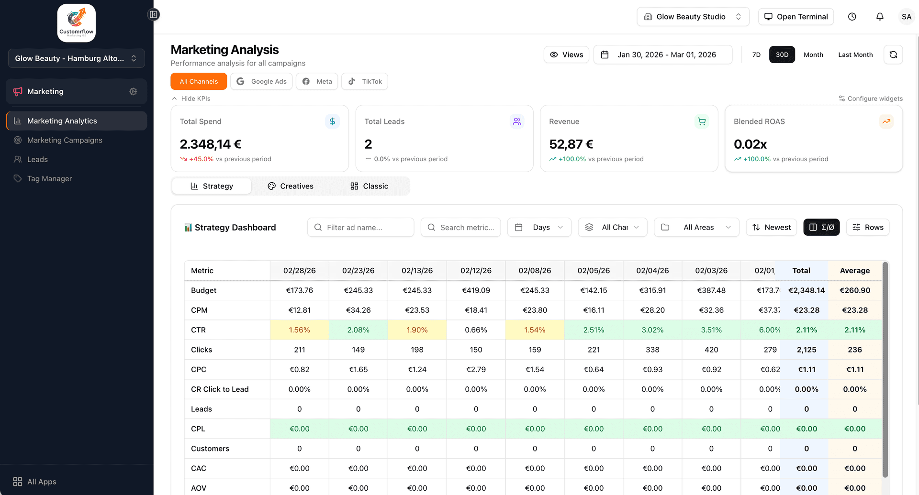Click Configure widgets link
The image size is (919, 495).
(x=871, y=99)
